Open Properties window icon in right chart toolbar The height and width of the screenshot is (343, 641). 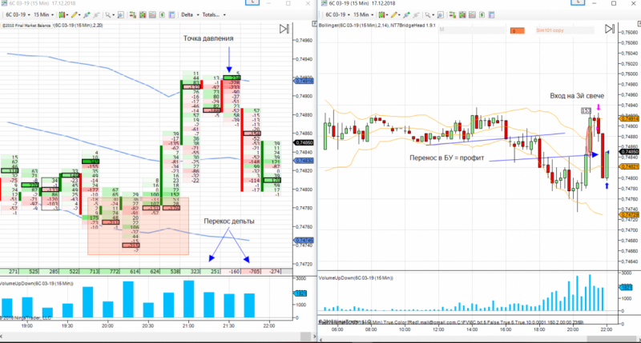491,14
